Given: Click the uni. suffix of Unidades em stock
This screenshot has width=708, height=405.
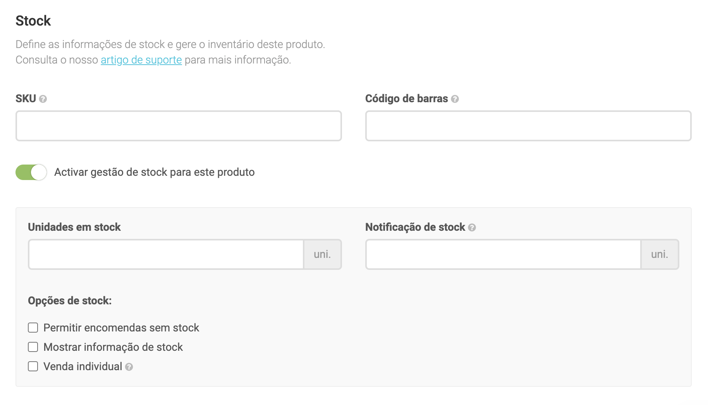Looking at the screenshot, I should (x=322, y=255).
